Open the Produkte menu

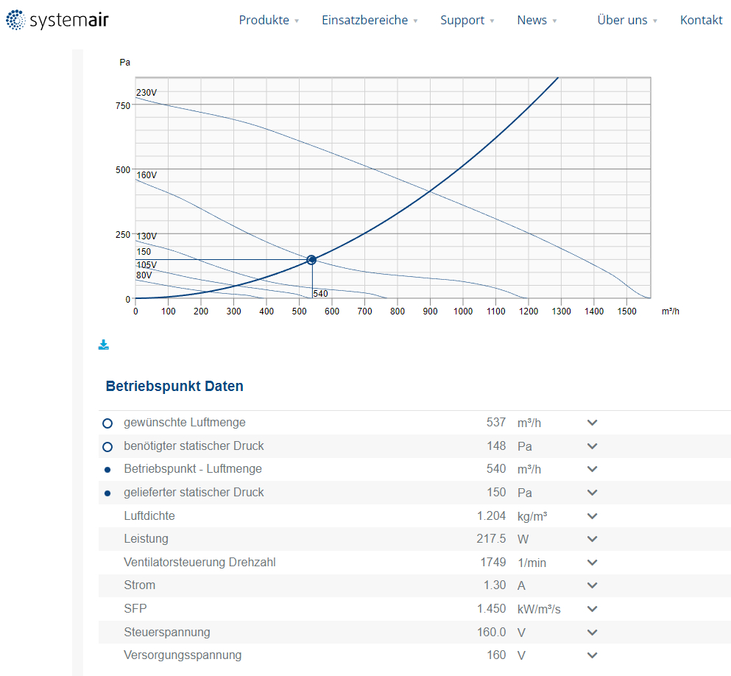click(269, 21)
